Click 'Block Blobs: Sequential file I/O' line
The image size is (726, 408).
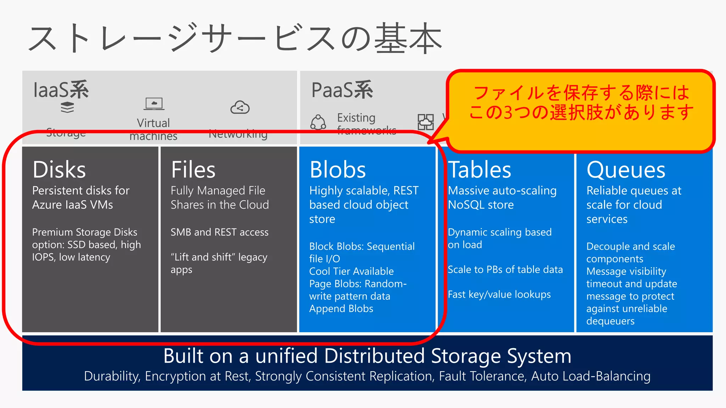362,252
